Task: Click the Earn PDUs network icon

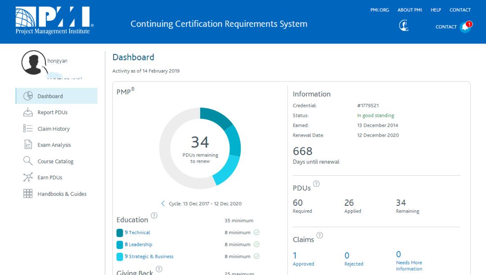Action: (28, 177)
